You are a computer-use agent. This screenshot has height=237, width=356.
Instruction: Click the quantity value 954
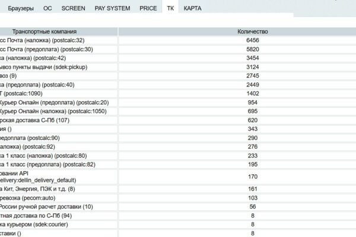coord(253,103)
